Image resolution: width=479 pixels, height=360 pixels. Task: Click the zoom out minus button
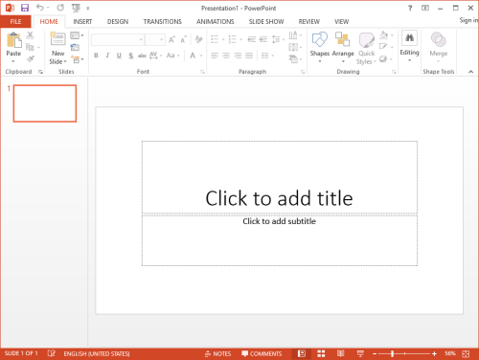pos(375,353)
